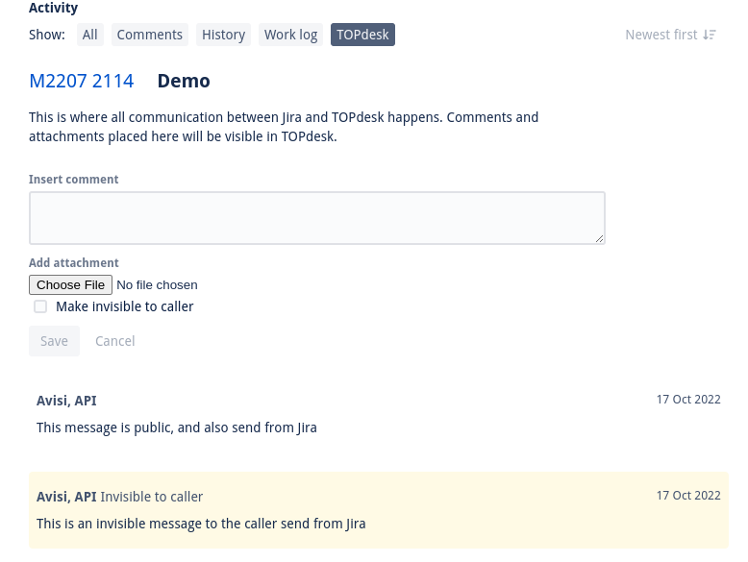This screenshot has width=748, height=562.
Task: Show All activity items
Action: 90,35
